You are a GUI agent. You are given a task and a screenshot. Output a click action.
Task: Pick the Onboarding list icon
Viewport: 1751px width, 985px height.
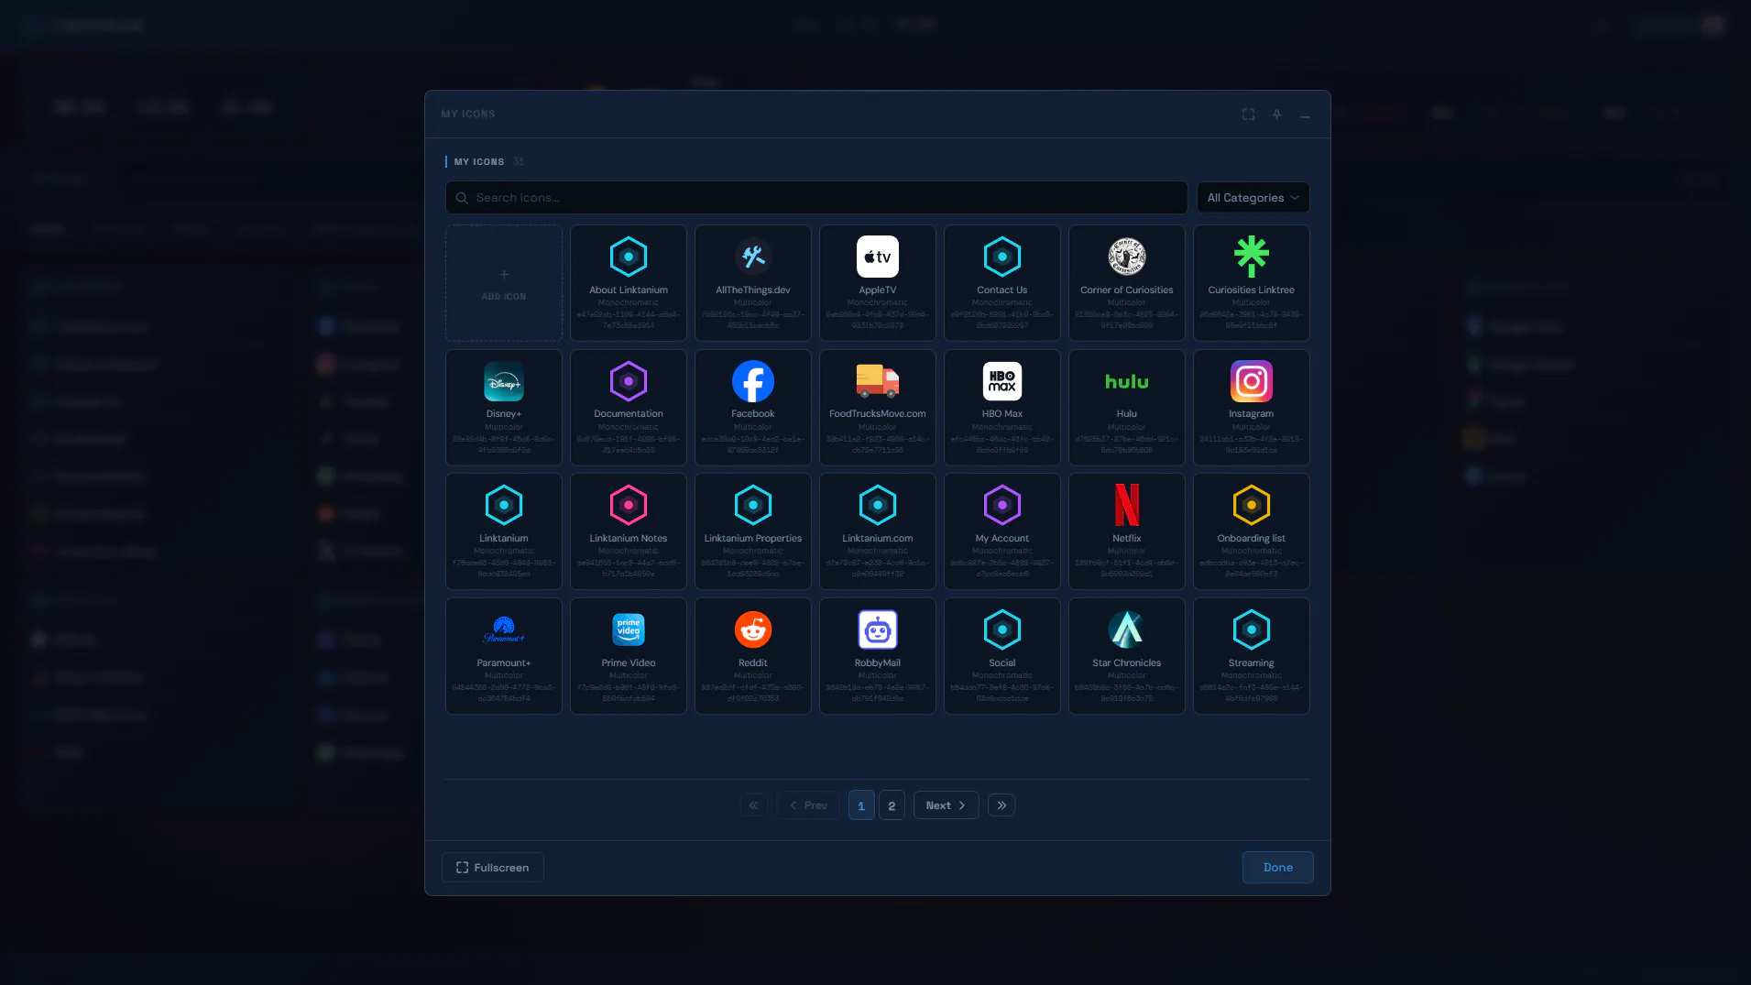pos(1252,531)
